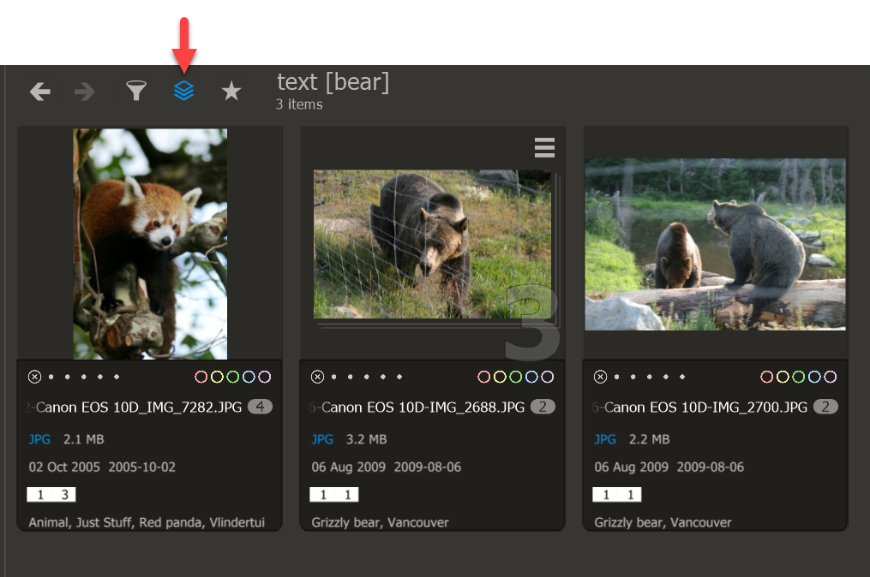This screenshot has width=870, height=577.
Task: Open the filter funnel icon
Action: tap(136, 91)
